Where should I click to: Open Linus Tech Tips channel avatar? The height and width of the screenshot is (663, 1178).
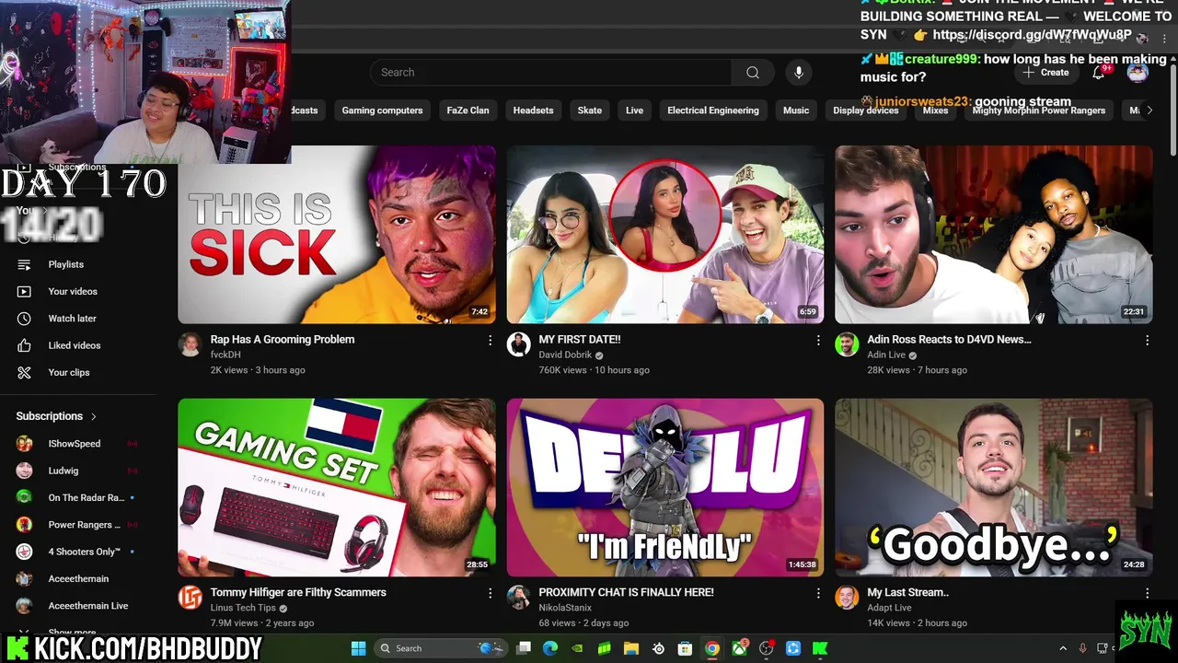tap(191, 598)
